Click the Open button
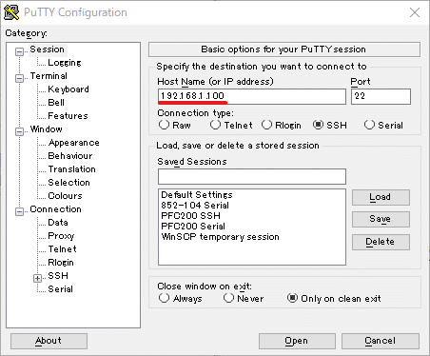 [x=297, y=341]
